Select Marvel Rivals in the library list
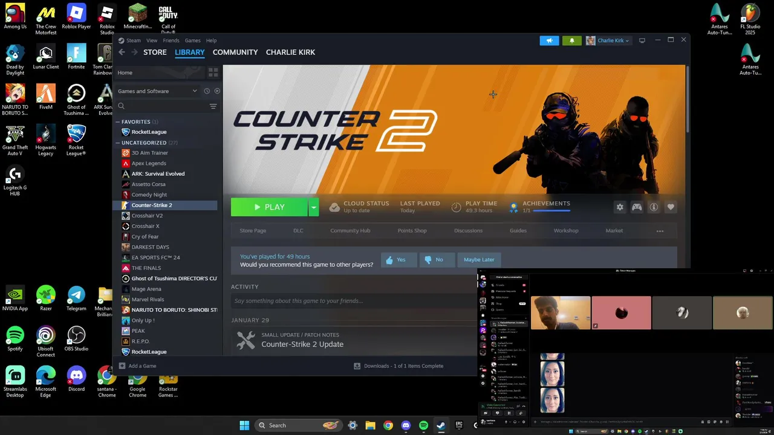 coord(148,300)
